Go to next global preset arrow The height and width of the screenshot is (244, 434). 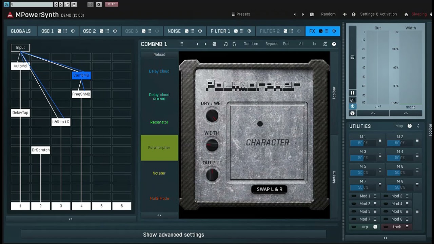pyautogui.click(x=303, y=14)
